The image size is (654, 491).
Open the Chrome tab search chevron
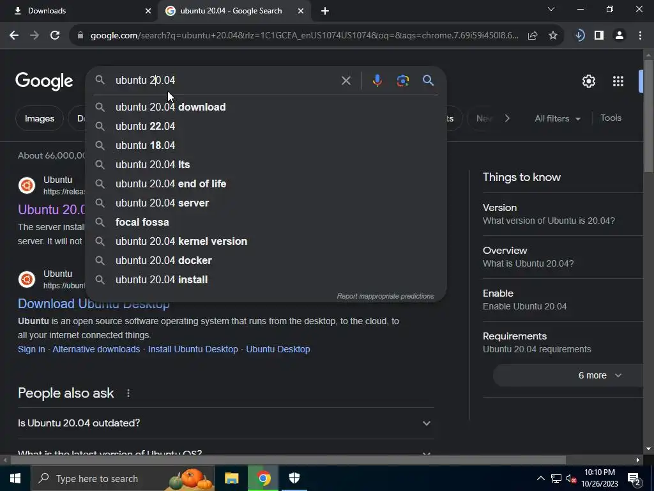pyautogui.click(x=551, y=9)
